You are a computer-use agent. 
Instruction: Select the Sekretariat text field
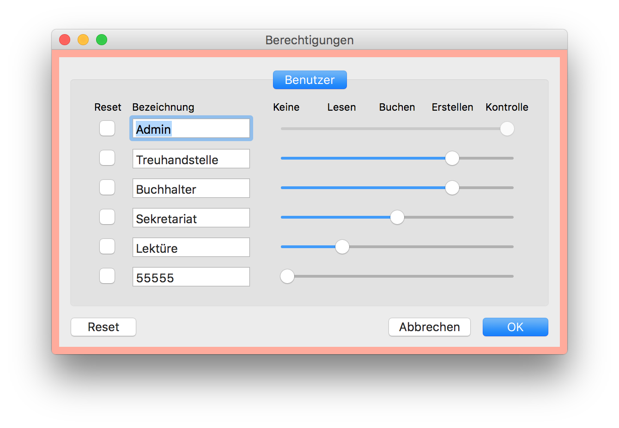191,218
